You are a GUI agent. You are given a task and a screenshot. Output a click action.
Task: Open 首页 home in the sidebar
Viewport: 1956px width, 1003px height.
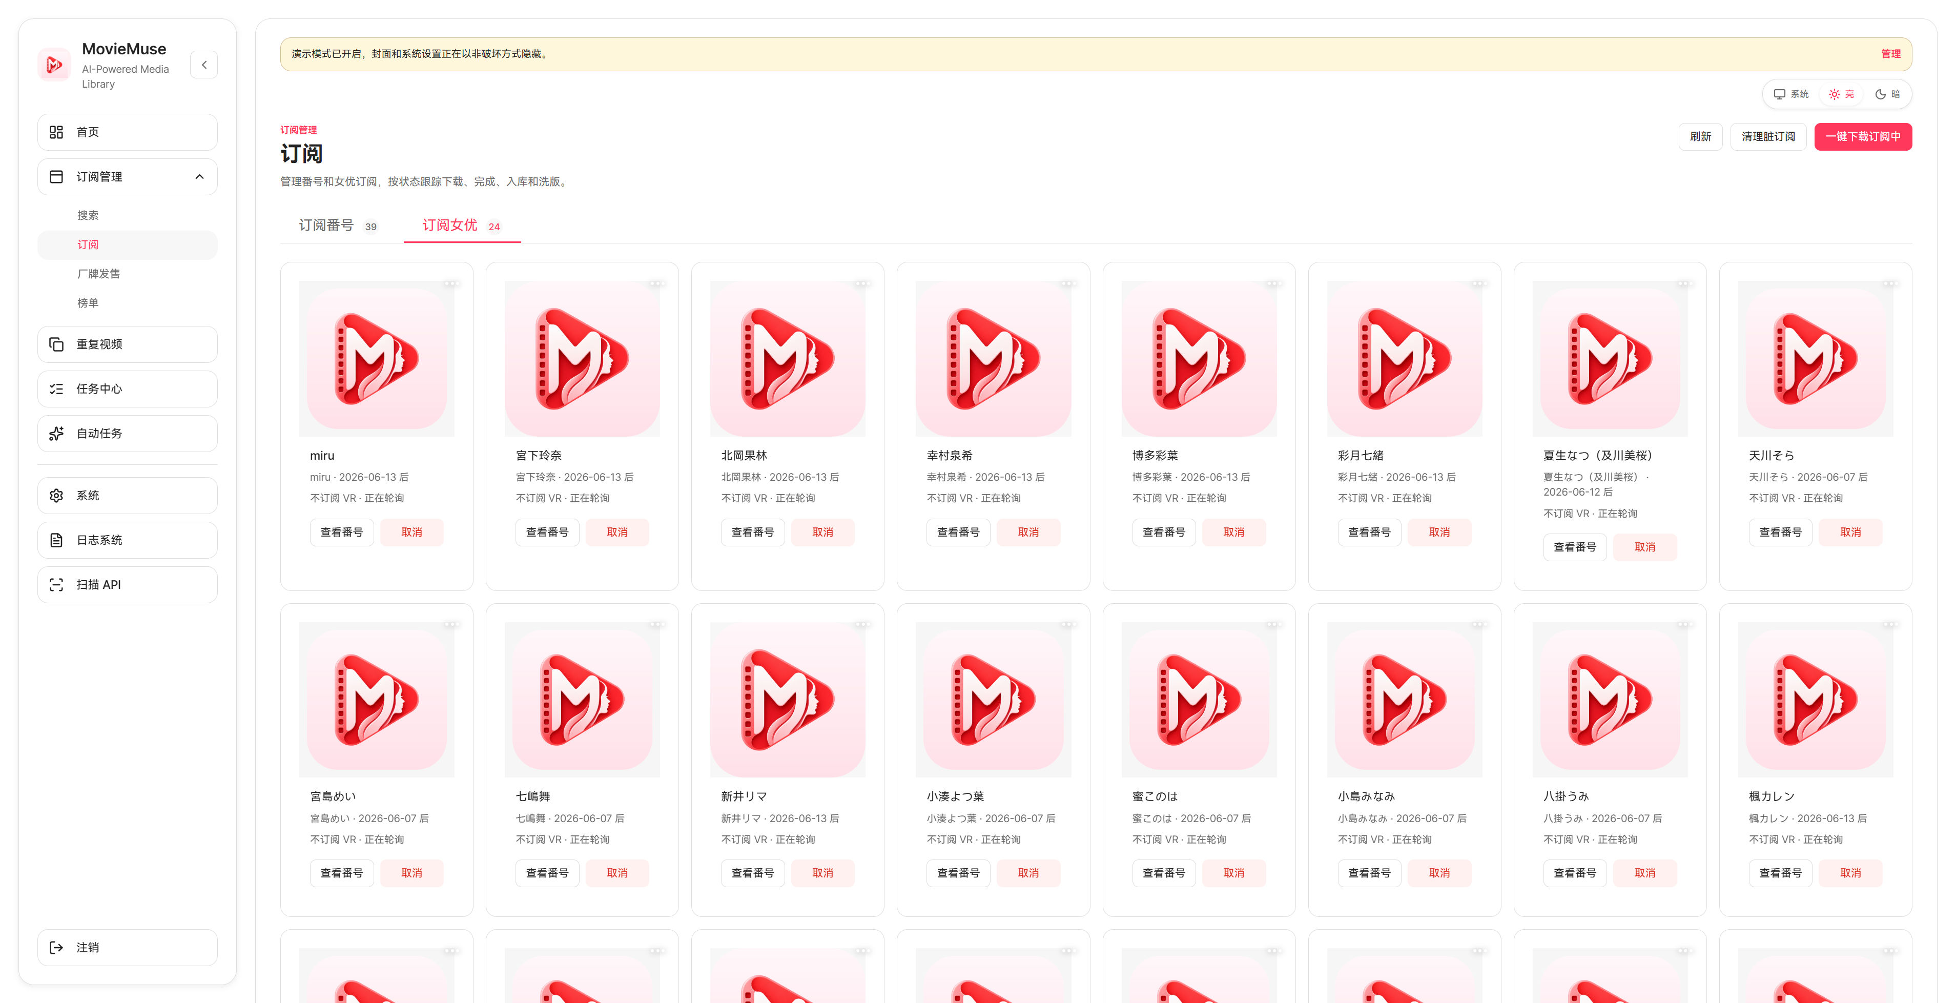[128, 132]
